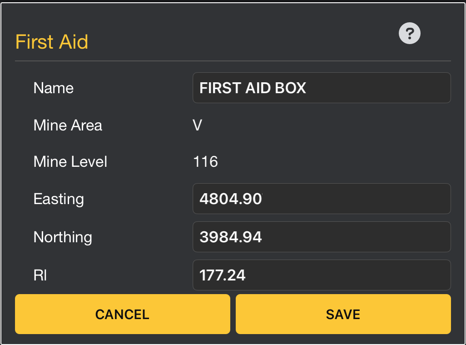
Task: Select the Easting input field
Action: coord(322,199)
